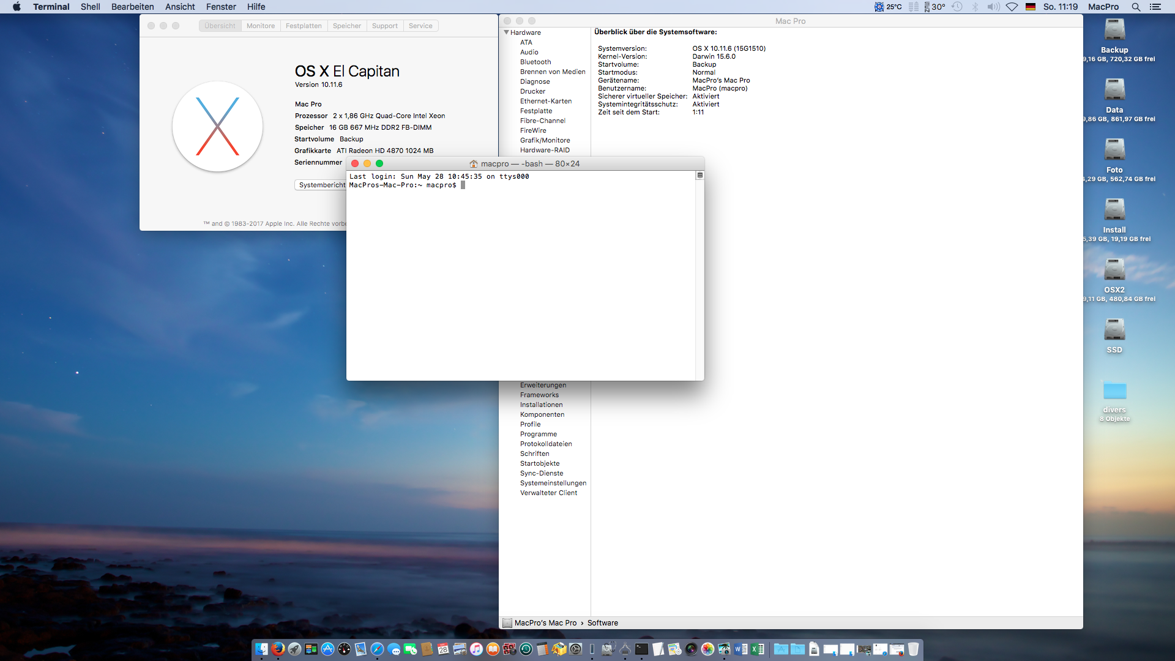Open the Backup drive on the desktop
The height and width of the screenshot is (661, 1175).
[1114, 31]
